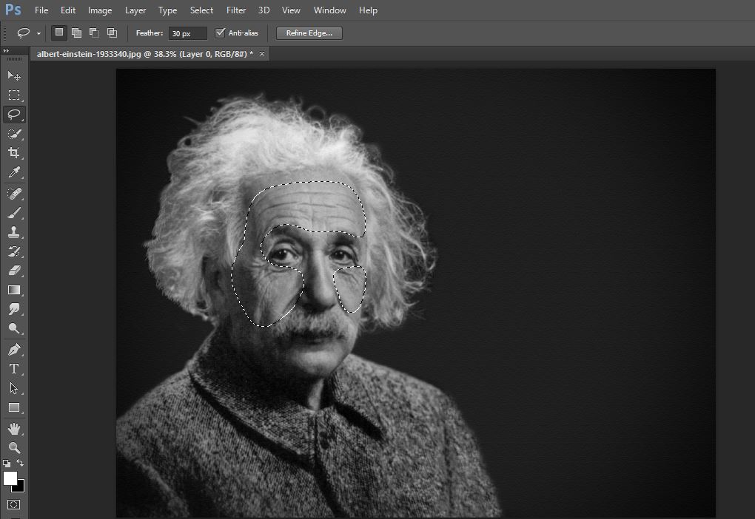Disable the Anti-alias checkbox

220,33
